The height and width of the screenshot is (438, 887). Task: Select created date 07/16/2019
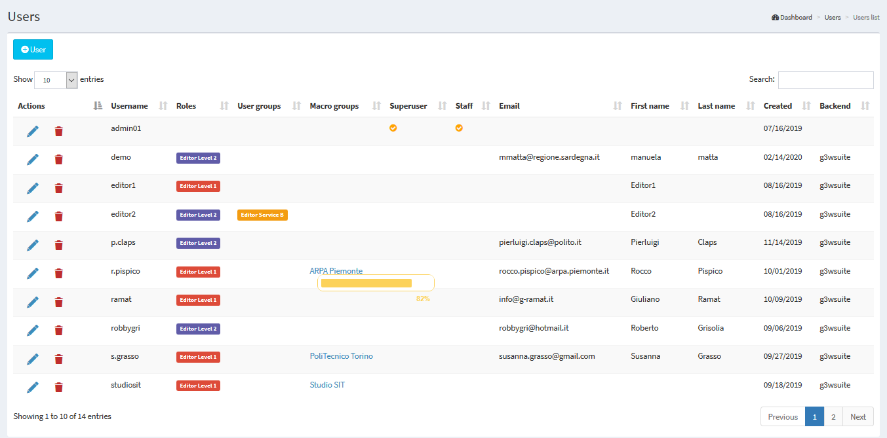coord(783,128)
